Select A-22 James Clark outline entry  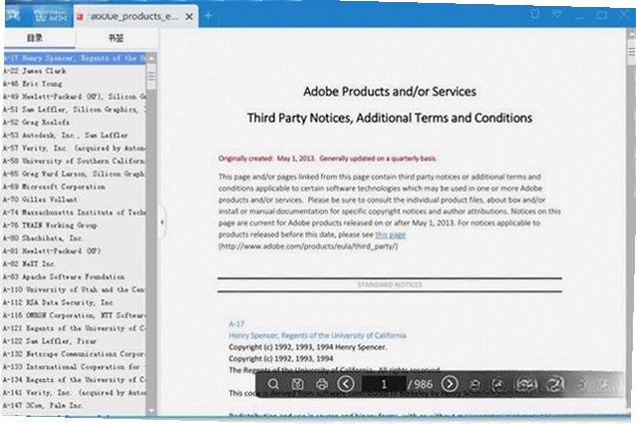pos(35,71)
